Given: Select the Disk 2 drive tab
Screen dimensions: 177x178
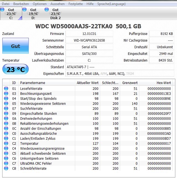Looking at the screenshot, I should point(55,13).
